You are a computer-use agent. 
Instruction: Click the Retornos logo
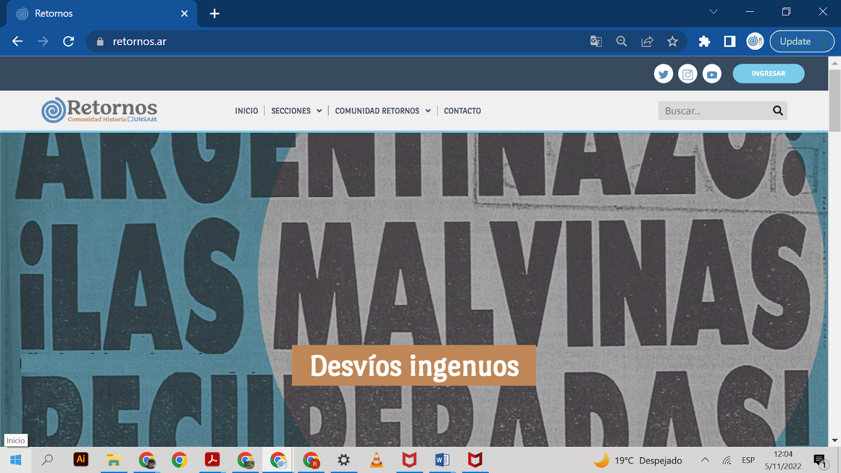coord(99,110)
